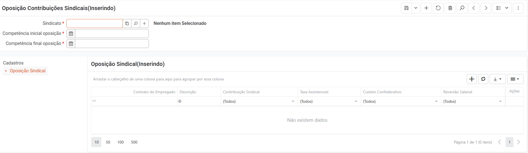Go to next record arrow
The image size is (528, 153).
pos(486,8)
